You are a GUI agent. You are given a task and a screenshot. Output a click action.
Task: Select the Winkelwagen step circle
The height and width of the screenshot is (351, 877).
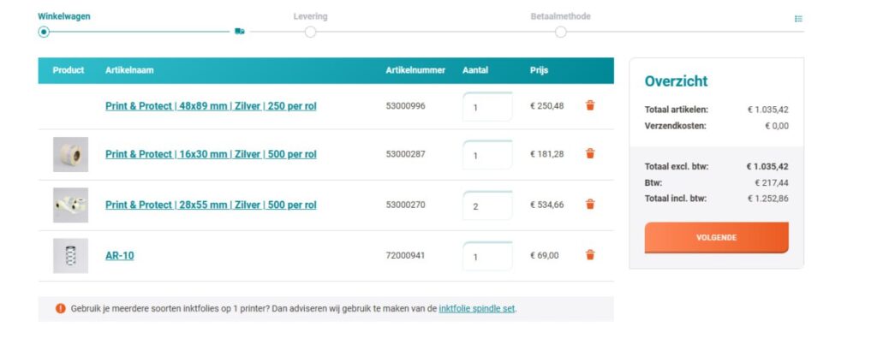pos(44,32)
